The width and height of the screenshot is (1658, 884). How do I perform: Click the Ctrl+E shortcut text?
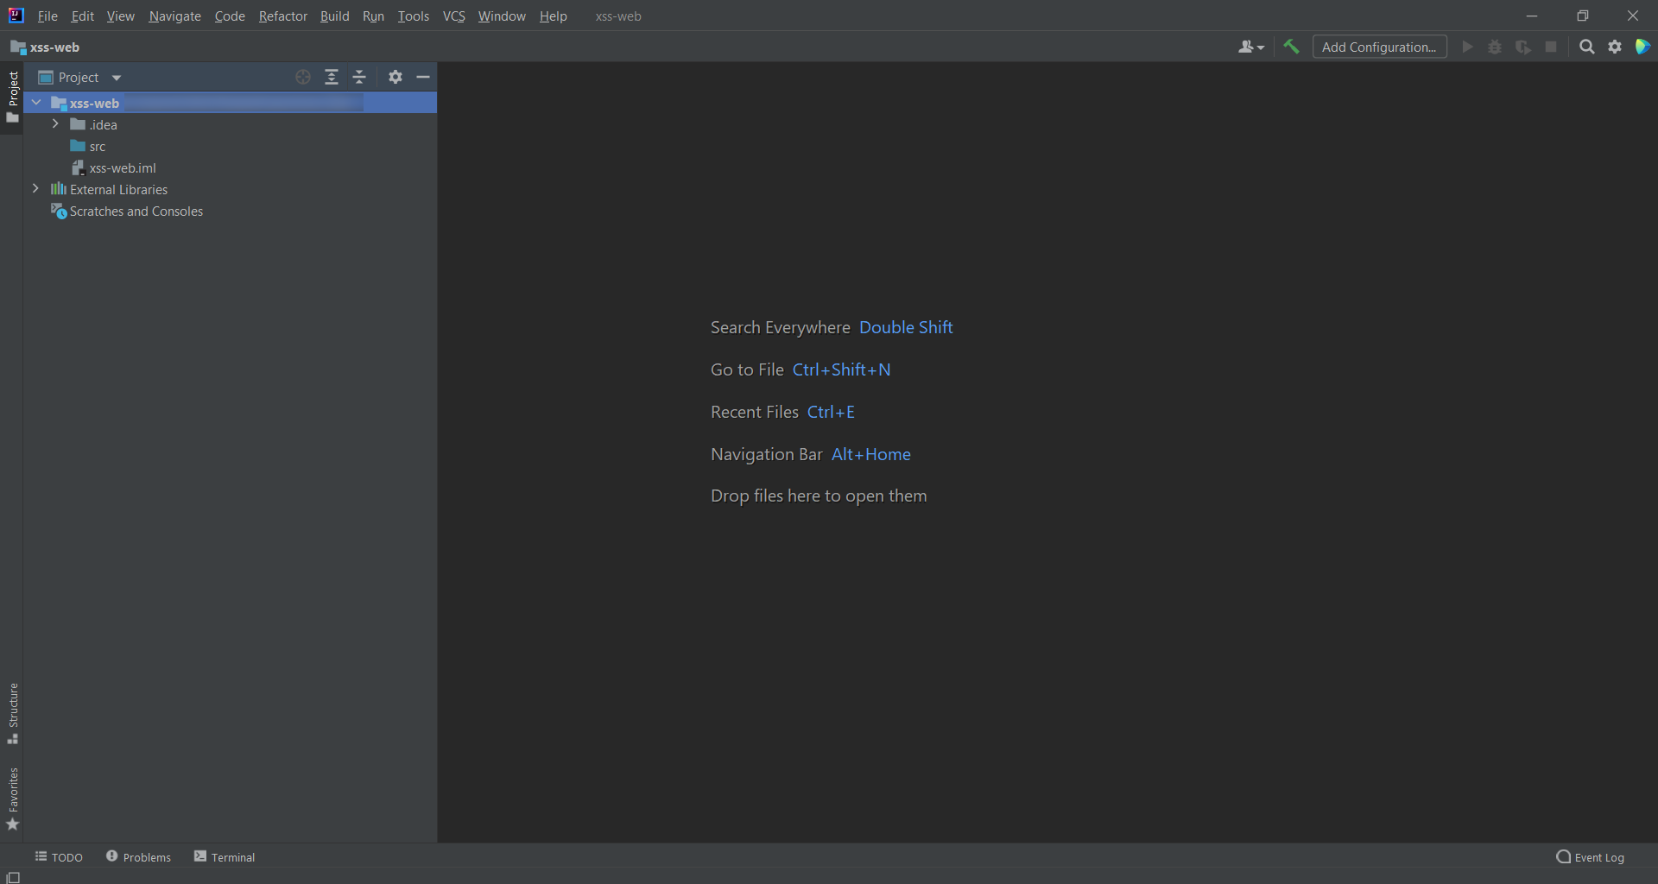coord(831,412)
